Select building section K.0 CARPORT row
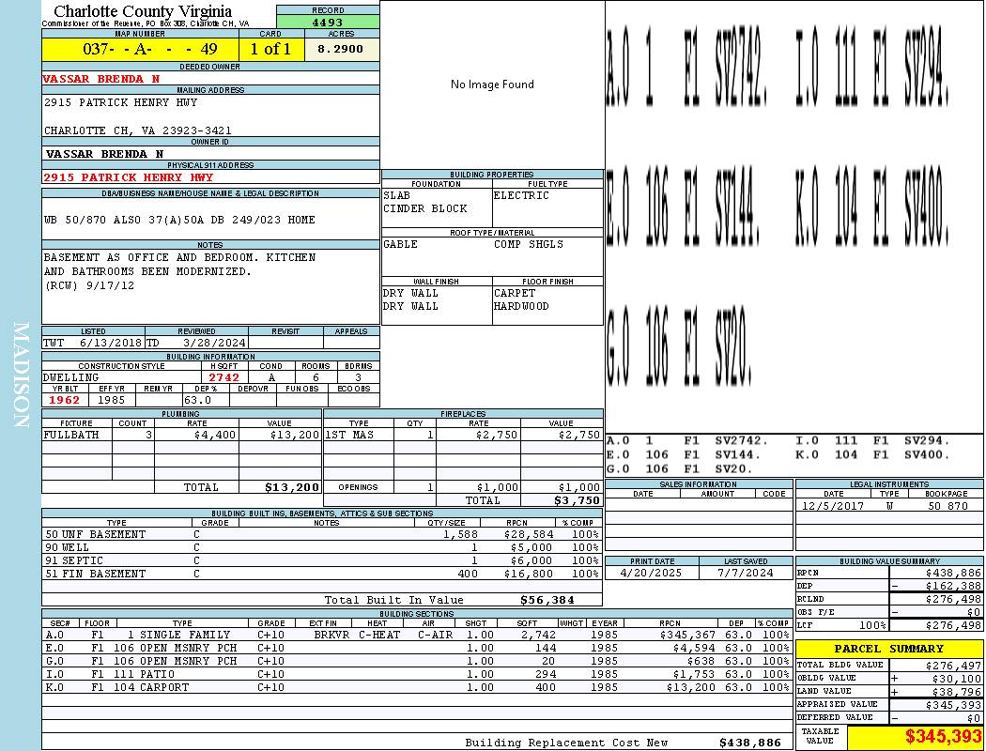The width and height of the screenshot is (986, 751). (x=417, y=687)
